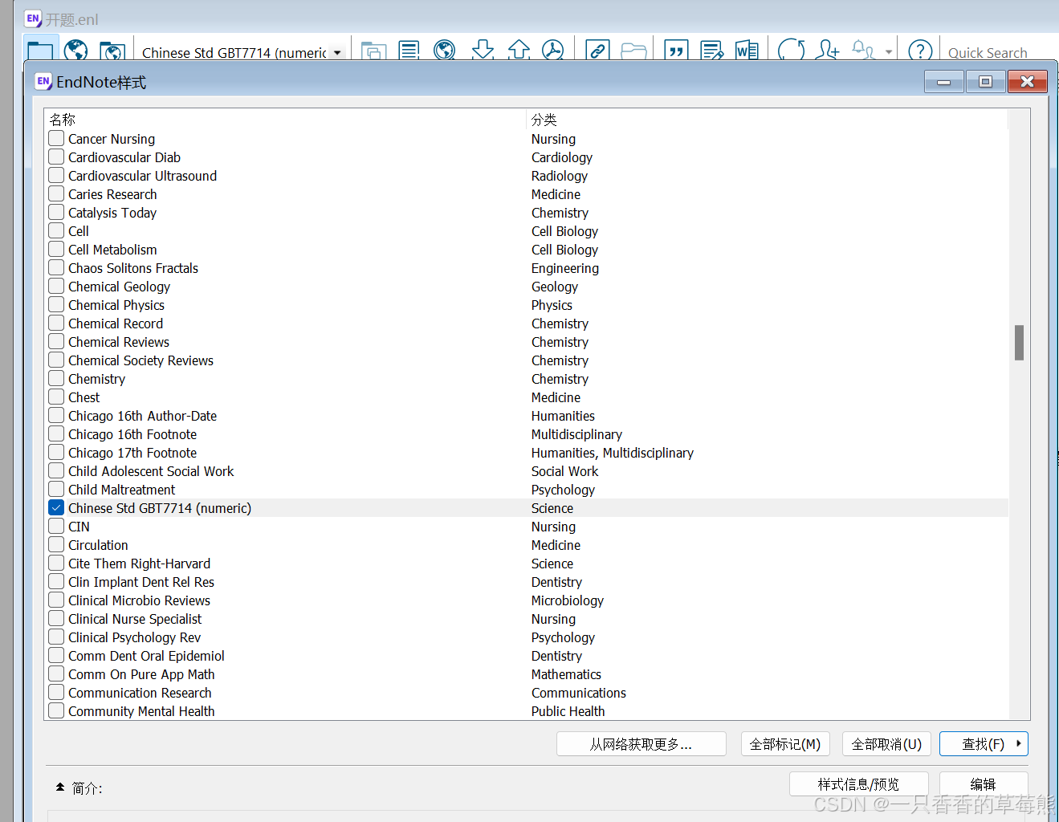Click 全部标记(M) button

point(784,744)
